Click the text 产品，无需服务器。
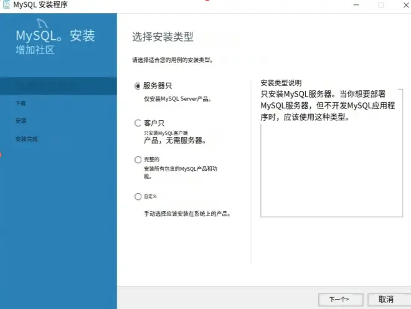This screenshot has height=309, width=411. [175, 140]
